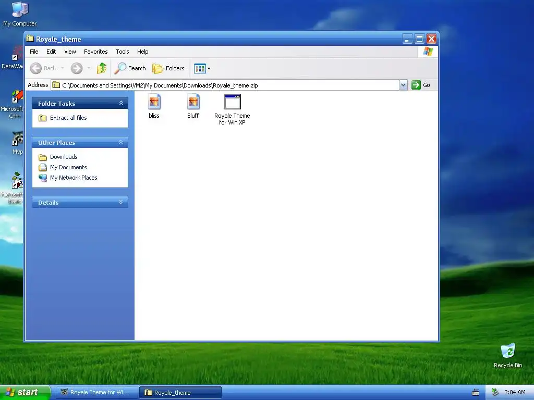Expand the Forward history dropdown arrow
This screenshot has height=400, width=534.
pyautogui.click(x=89, y=68)
